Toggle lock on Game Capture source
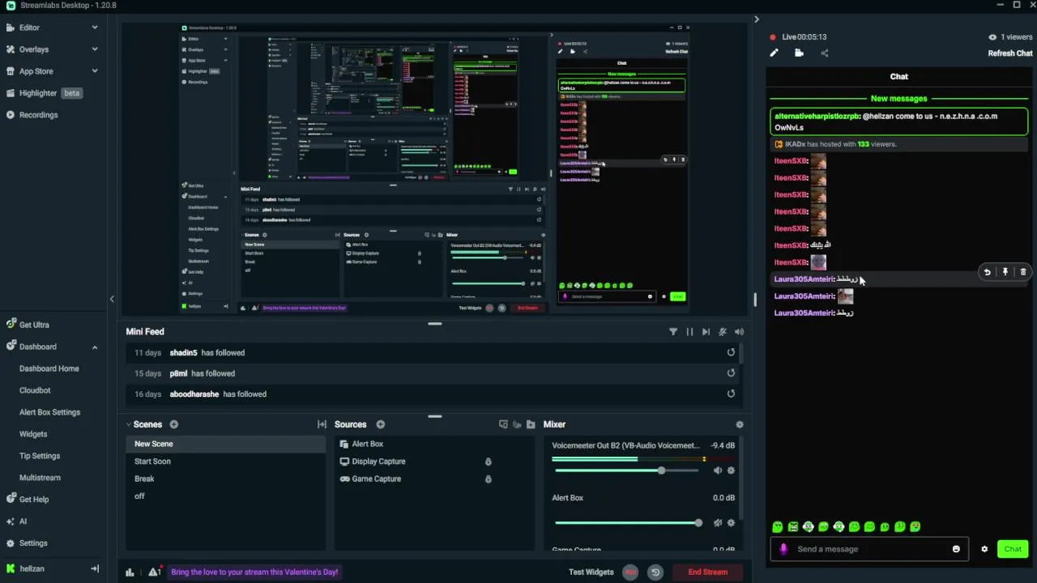The height and width of the screenshot is (583, 1037). (x=488, y=479)
